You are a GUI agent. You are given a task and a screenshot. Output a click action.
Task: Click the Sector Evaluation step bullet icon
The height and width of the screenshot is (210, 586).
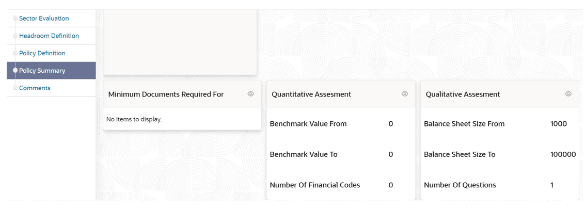15,19
